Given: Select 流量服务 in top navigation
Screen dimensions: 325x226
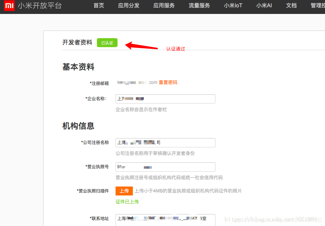Looking at the screenshot, I should tap(199, 6).
